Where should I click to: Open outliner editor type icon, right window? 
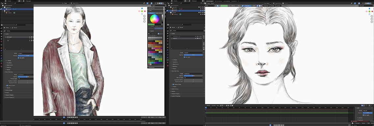click(x=169, y=3)
